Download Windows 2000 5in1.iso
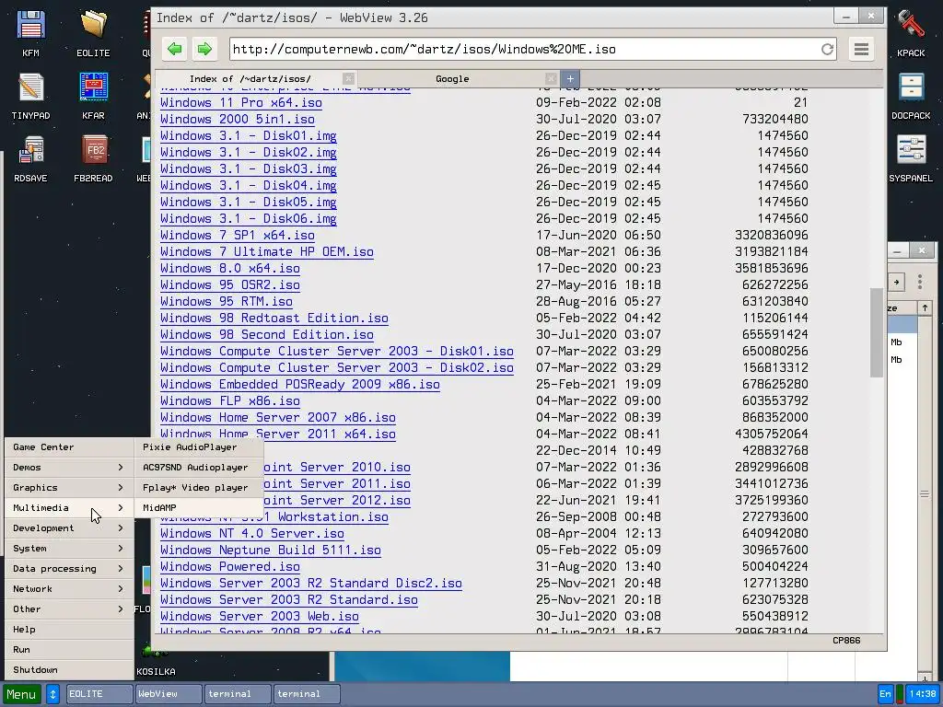 coord(238,119)
